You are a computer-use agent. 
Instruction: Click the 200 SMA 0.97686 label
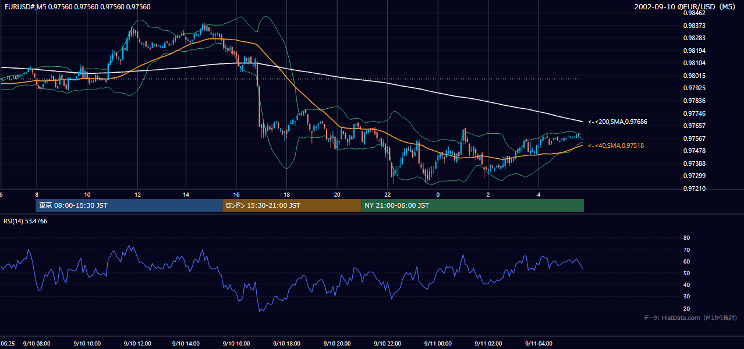617,122
